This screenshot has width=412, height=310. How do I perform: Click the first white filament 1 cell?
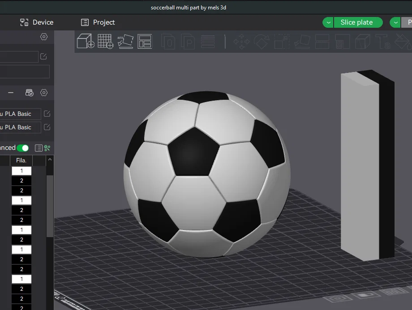[21, 171]
